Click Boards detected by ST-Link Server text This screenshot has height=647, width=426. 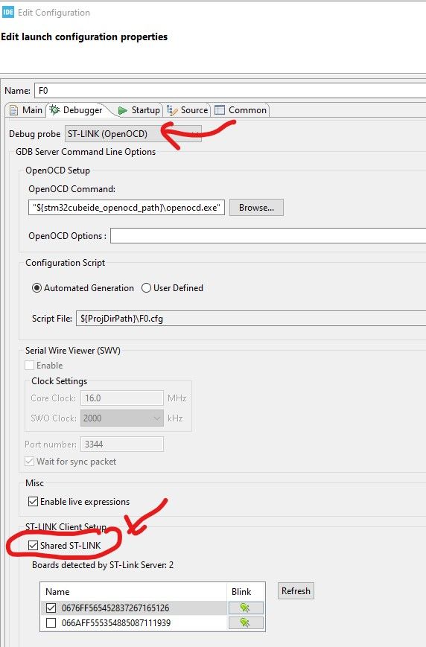(103, 565)
